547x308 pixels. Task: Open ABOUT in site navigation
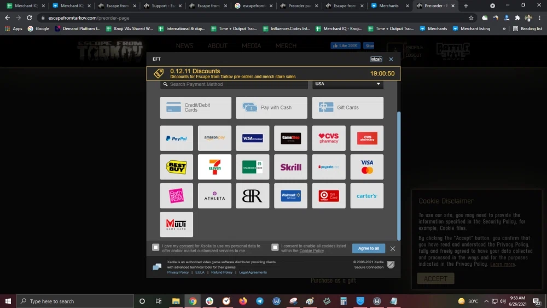(217, 46)
